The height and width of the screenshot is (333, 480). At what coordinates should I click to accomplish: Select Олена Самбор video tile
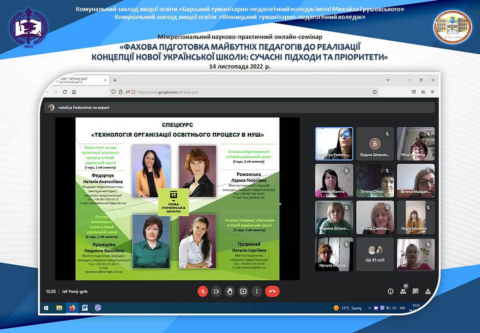[x=375, y=217]
